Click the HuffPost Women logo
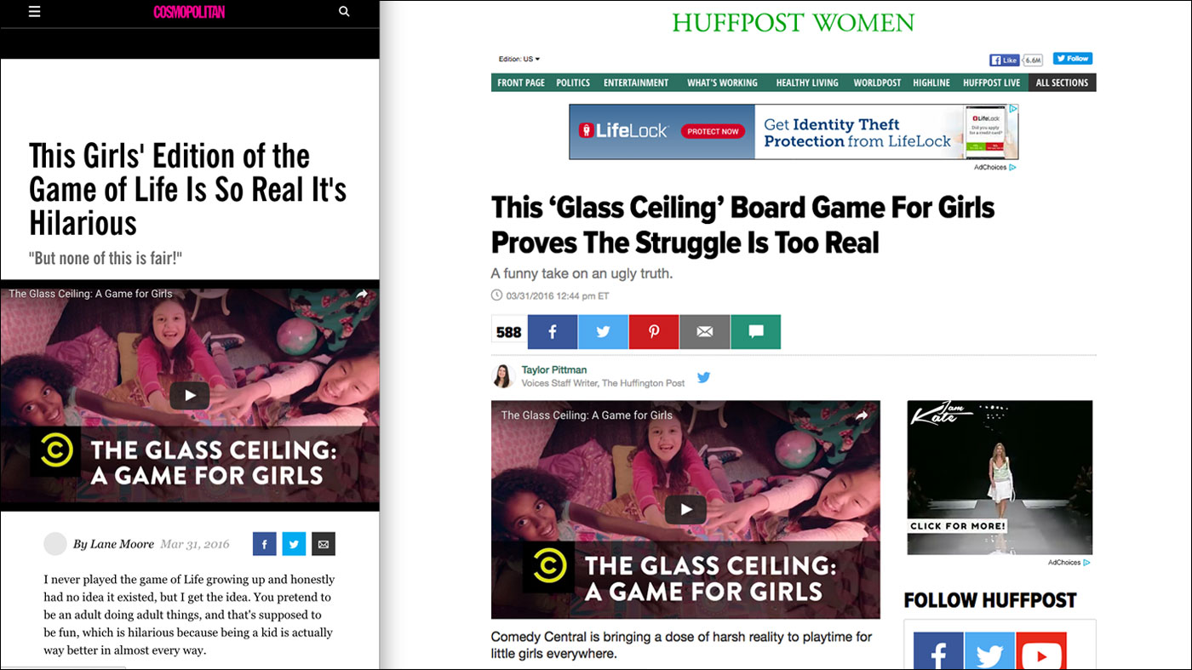The width and height of the screenshot is (1192, 670). pyautogui.click(x=793, y=22)
